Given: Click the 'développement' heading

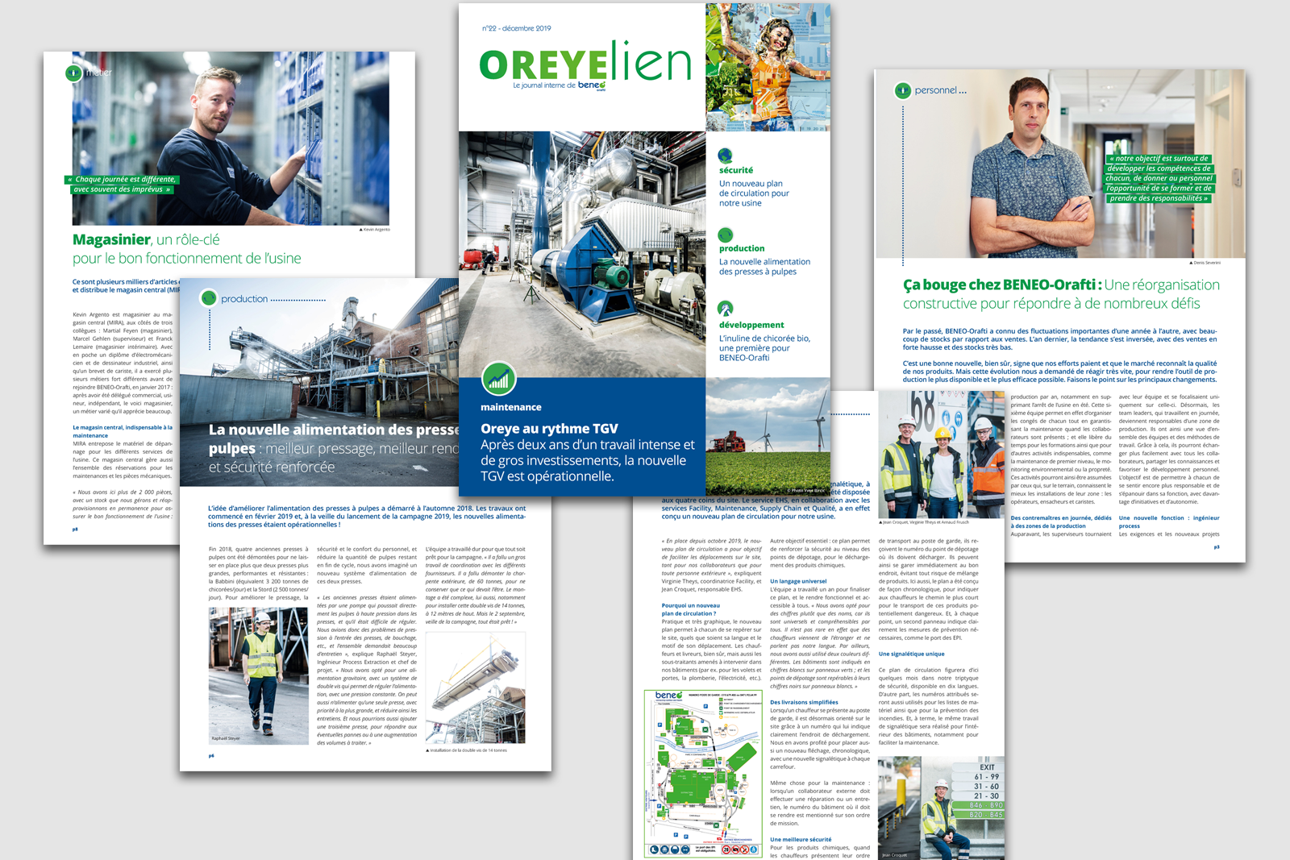Looking at the screenshot, I should 751,325.
